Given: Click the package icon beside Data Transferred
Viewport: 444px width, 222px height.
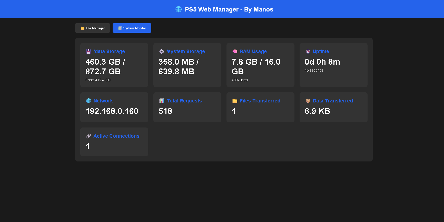Looking at the screenshot, I should click(308, 101).
